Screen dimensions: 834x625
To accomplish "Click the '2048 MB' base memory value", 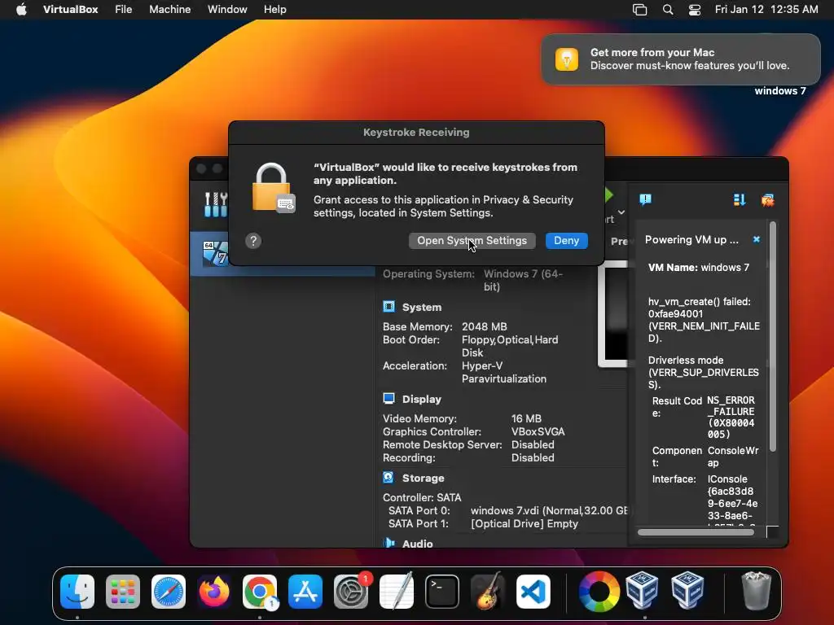I will (x=484, y=326).
